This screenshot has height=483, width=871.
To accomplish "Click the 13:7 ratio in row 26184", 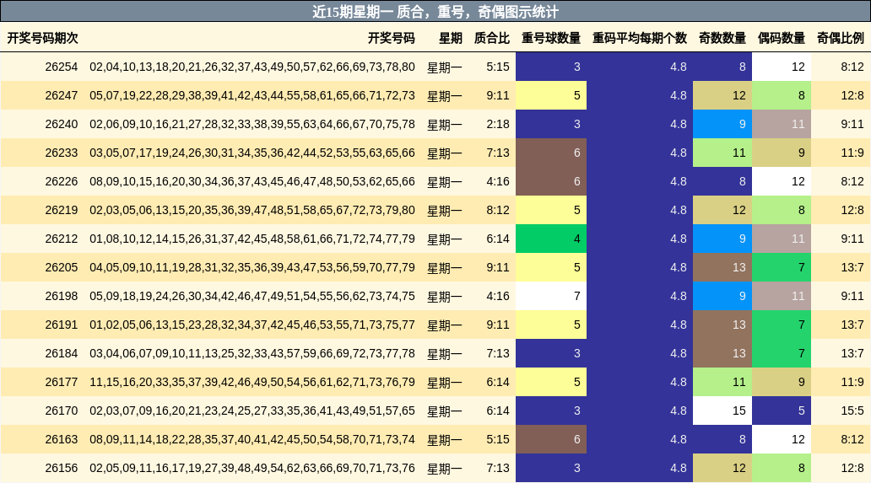I will [852, 353].
